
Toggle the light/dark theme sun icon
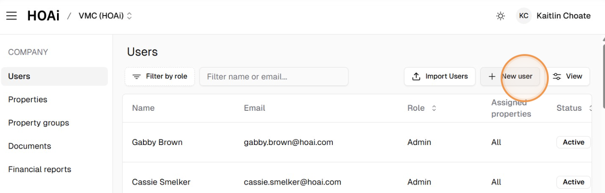tap(500, 16)
